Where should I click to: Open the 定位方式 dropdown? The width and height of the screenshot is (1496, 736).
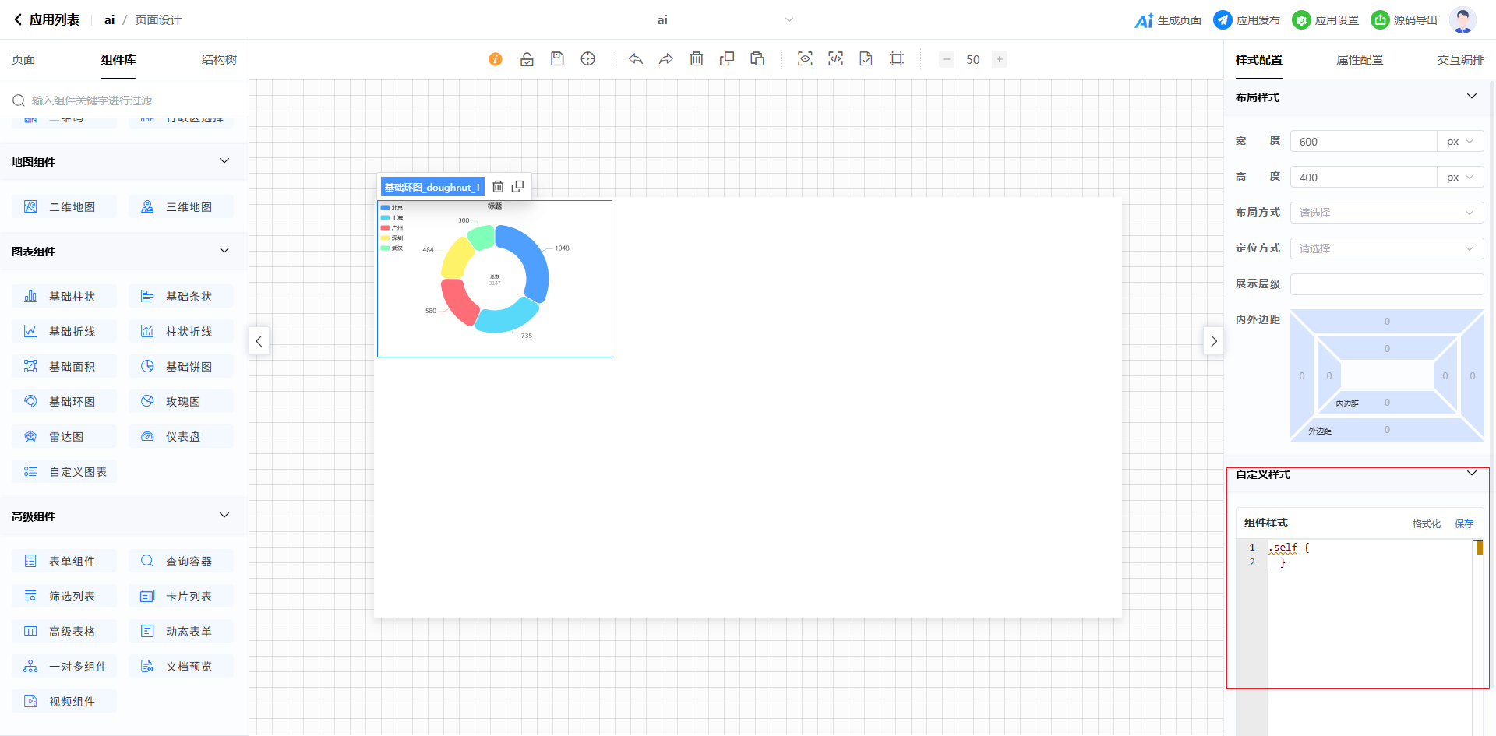(1386, 248)
